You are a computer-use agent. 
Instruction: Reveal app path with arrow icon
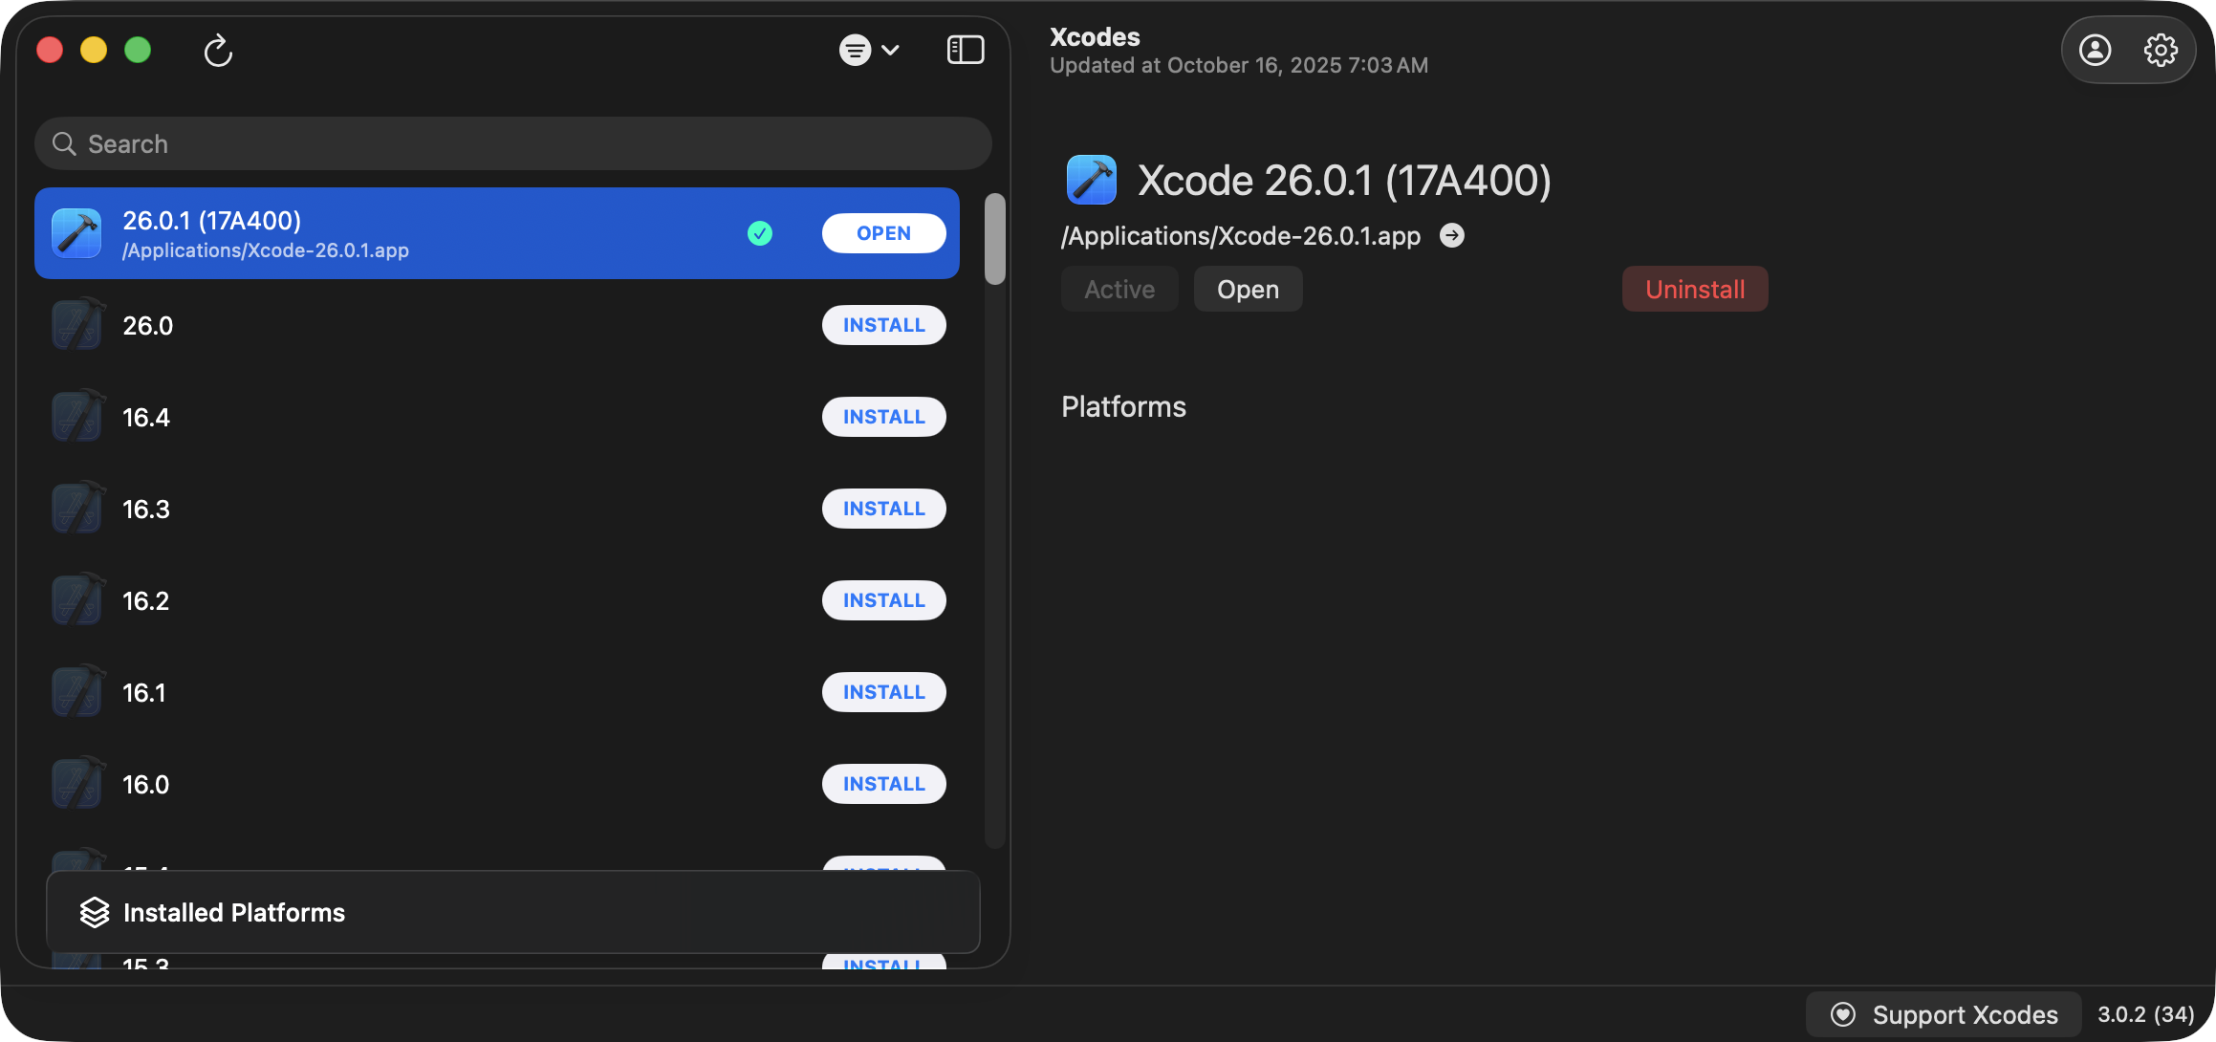click(1451, 235)
